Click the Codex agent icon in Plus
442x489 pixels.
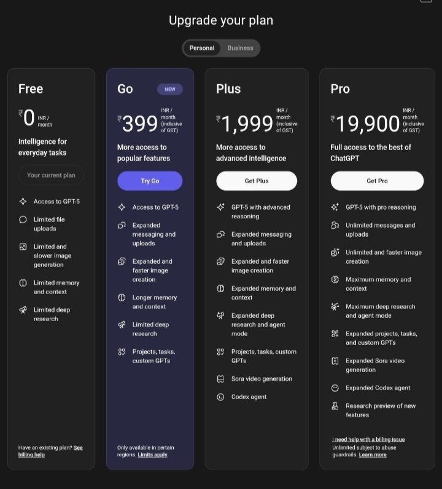[220, 397]
